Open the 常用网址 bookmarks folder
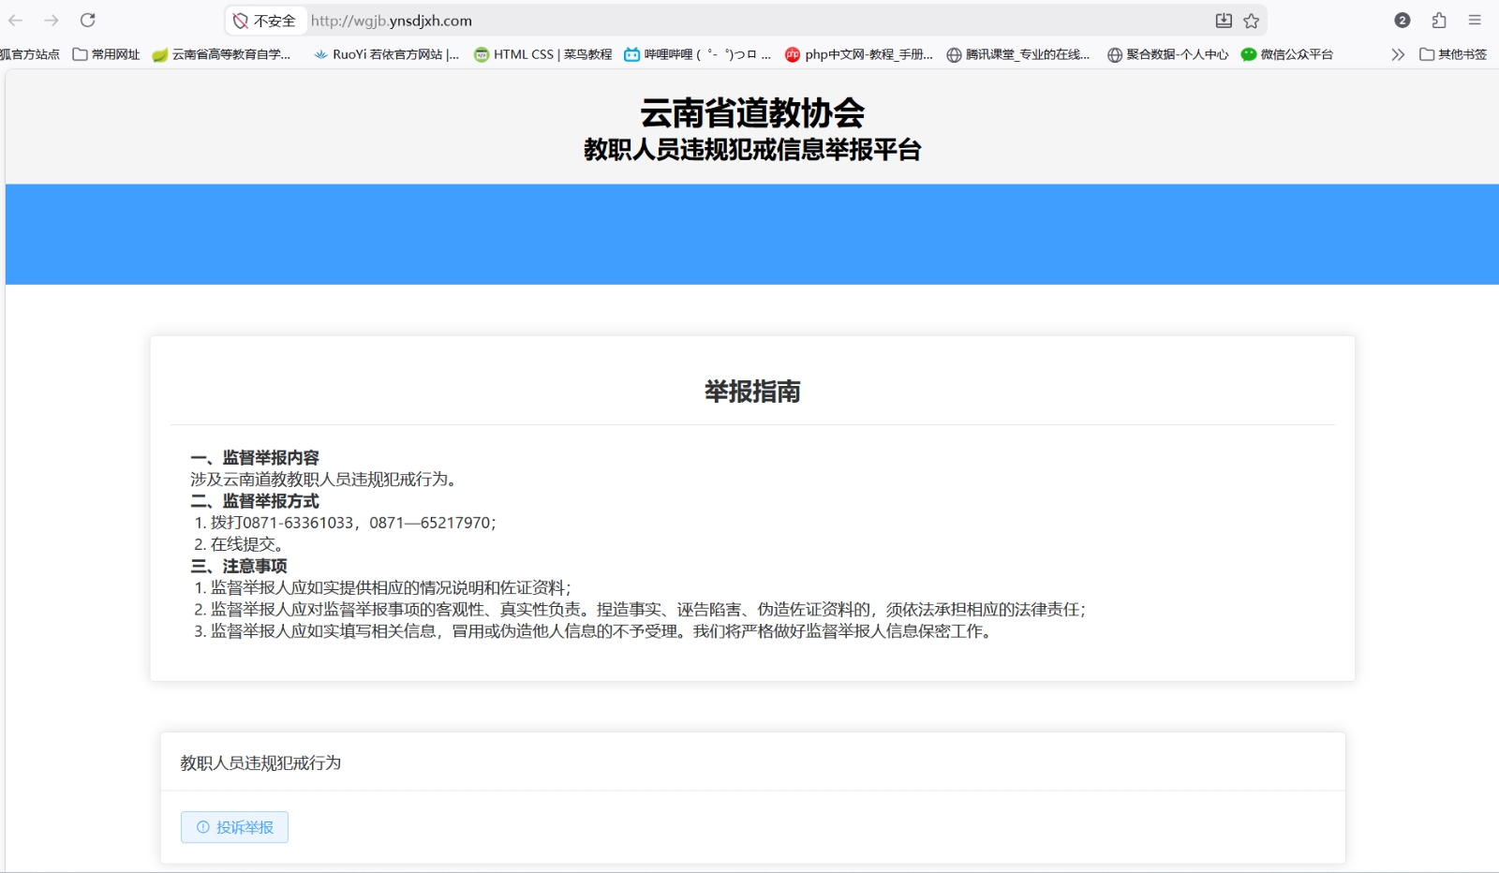Viewport: 1499px width, 873px height. 107,54
